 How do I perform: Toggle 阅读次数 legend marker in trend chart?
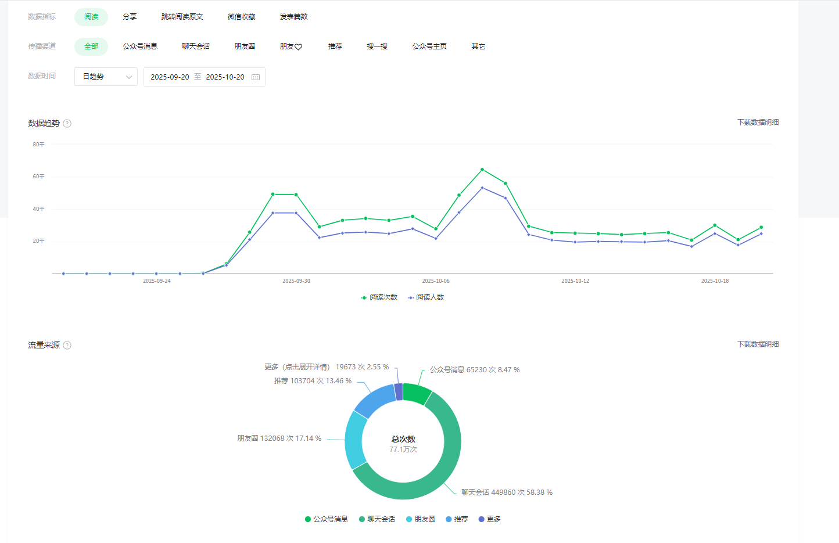pyautogui.click(x=364, y=297)
